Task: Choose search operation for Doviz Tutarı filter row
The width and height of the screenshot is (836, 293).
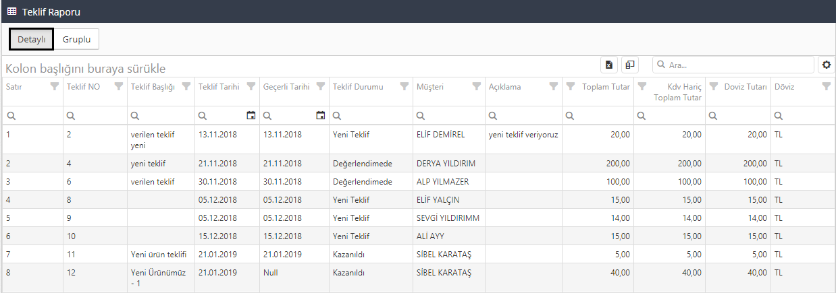Action: [713, 116]
